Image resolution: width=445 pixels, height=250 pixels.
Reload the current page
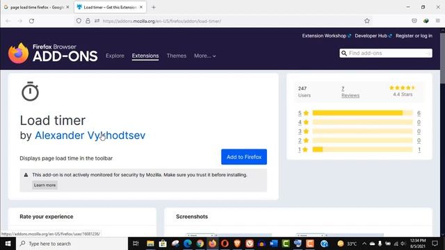coord(31,21)
